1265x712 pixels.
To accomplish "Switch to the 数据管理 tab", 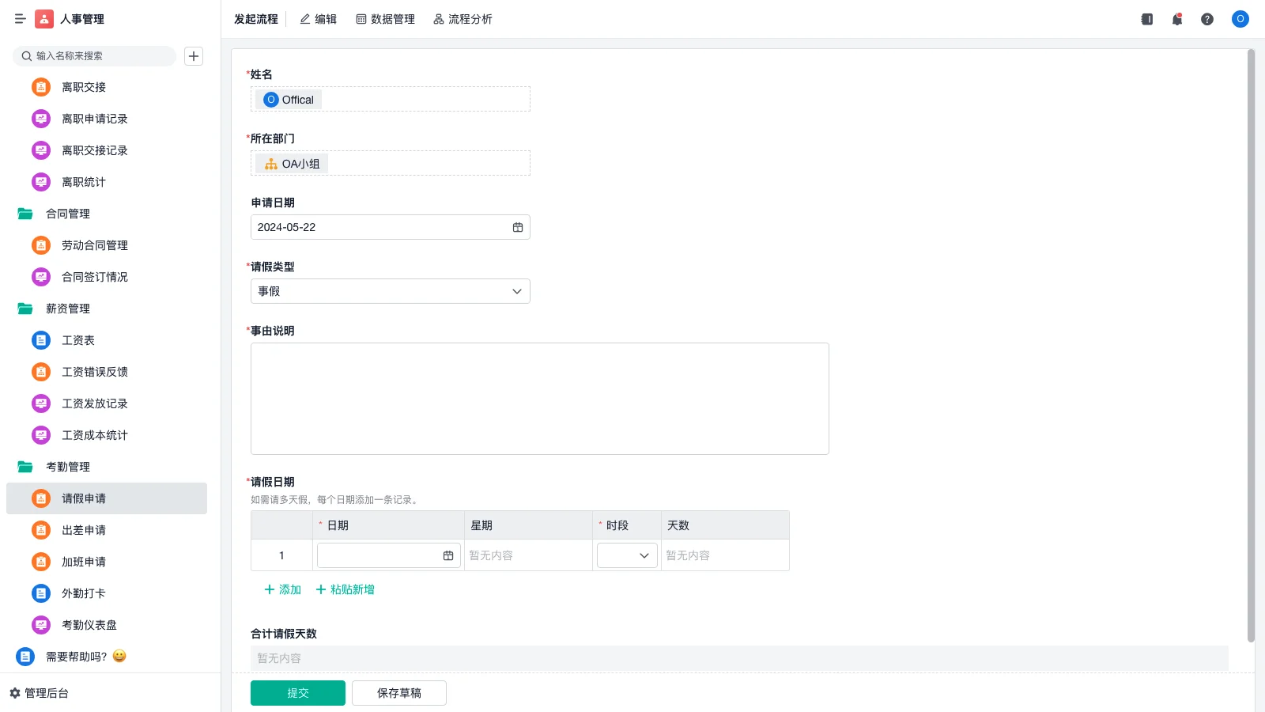I will pos(386,19).
